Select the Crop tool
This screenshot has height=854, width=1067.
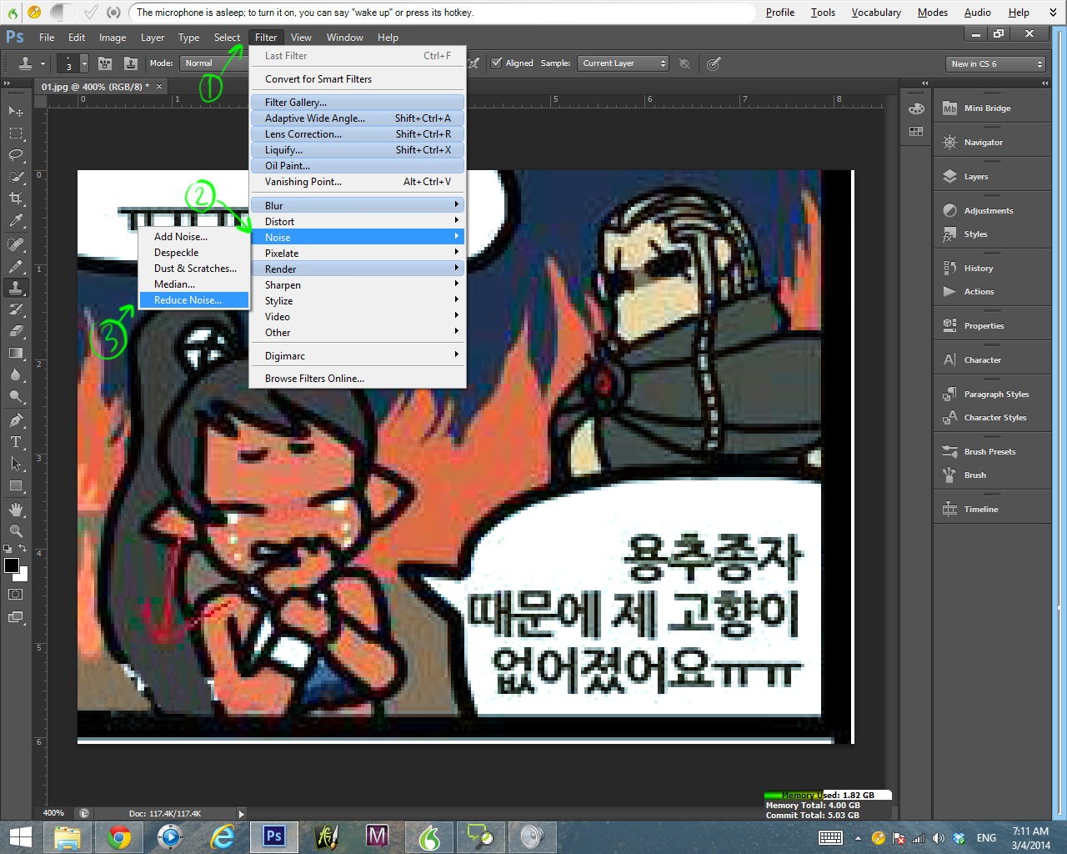[16, 198]
